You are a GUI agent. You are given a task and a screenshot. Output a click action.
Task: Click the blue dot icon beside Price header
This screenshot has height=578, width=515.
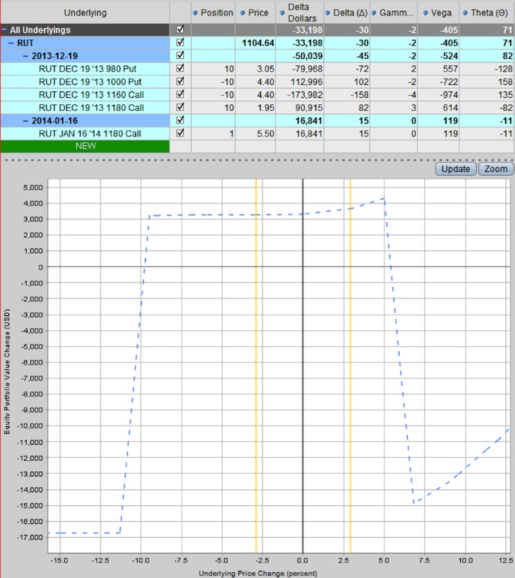pyautogui.click(x=243, y=13)
